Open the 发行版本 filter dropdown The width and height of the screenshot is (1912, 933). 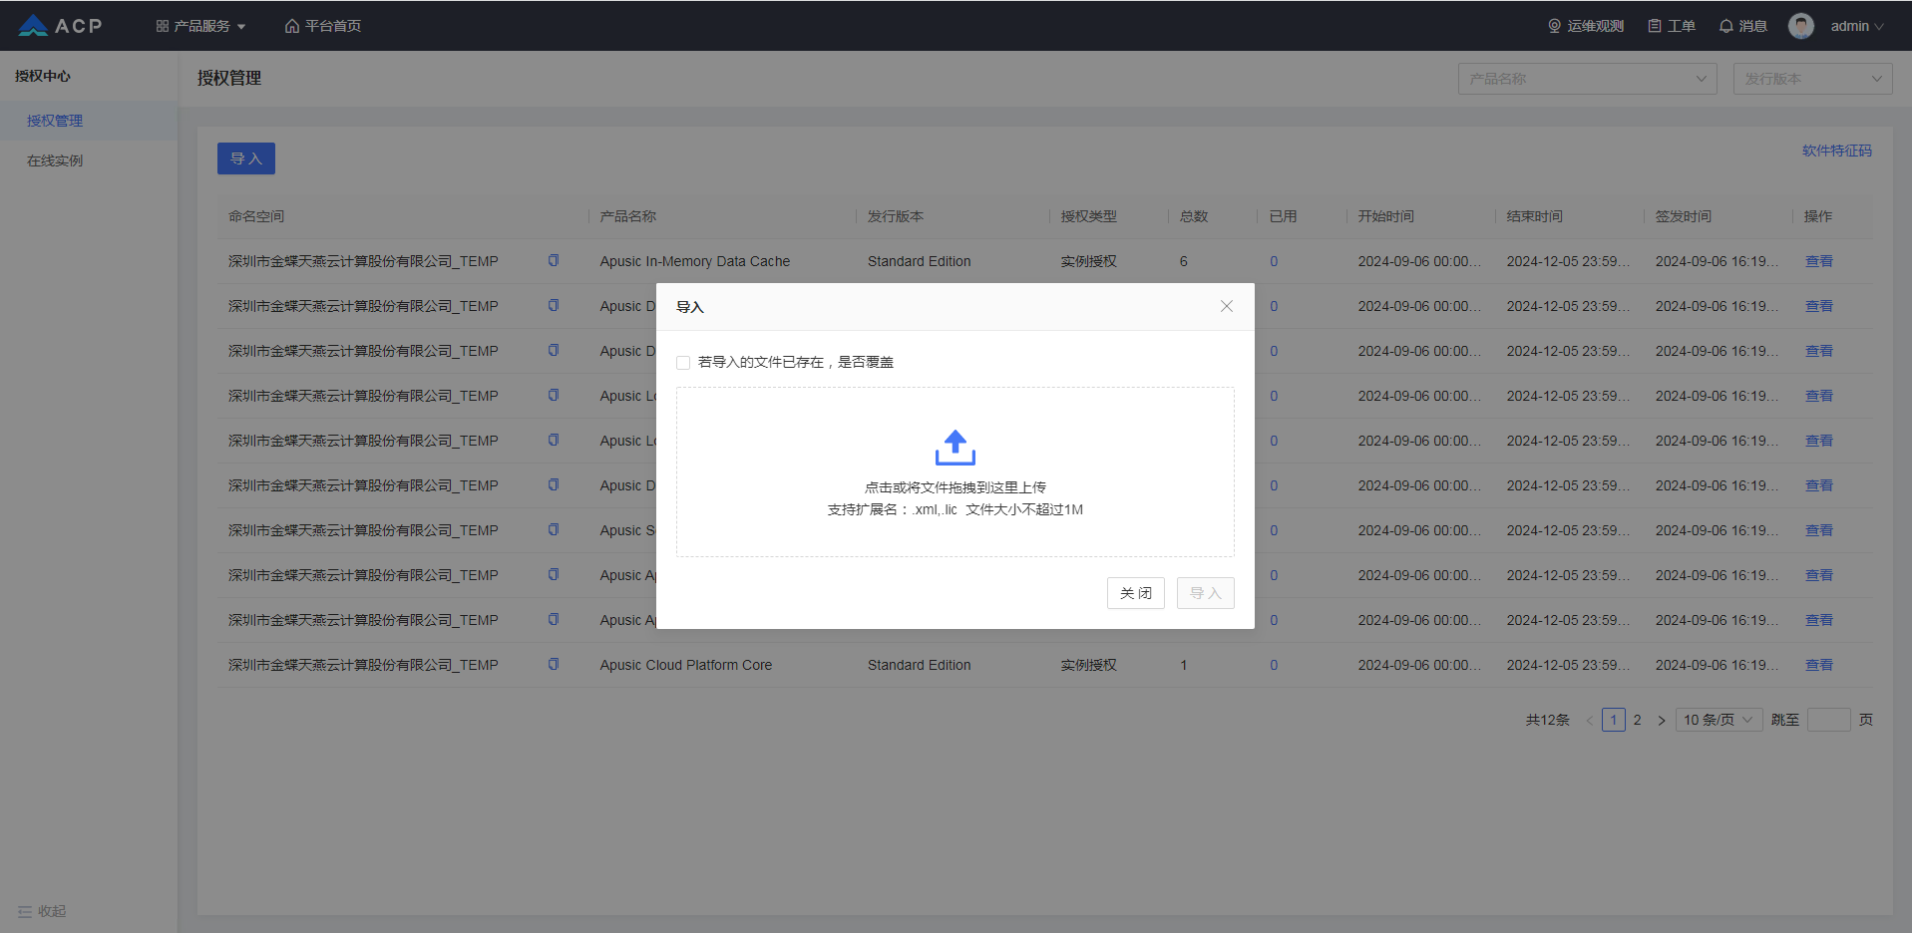1812,79
